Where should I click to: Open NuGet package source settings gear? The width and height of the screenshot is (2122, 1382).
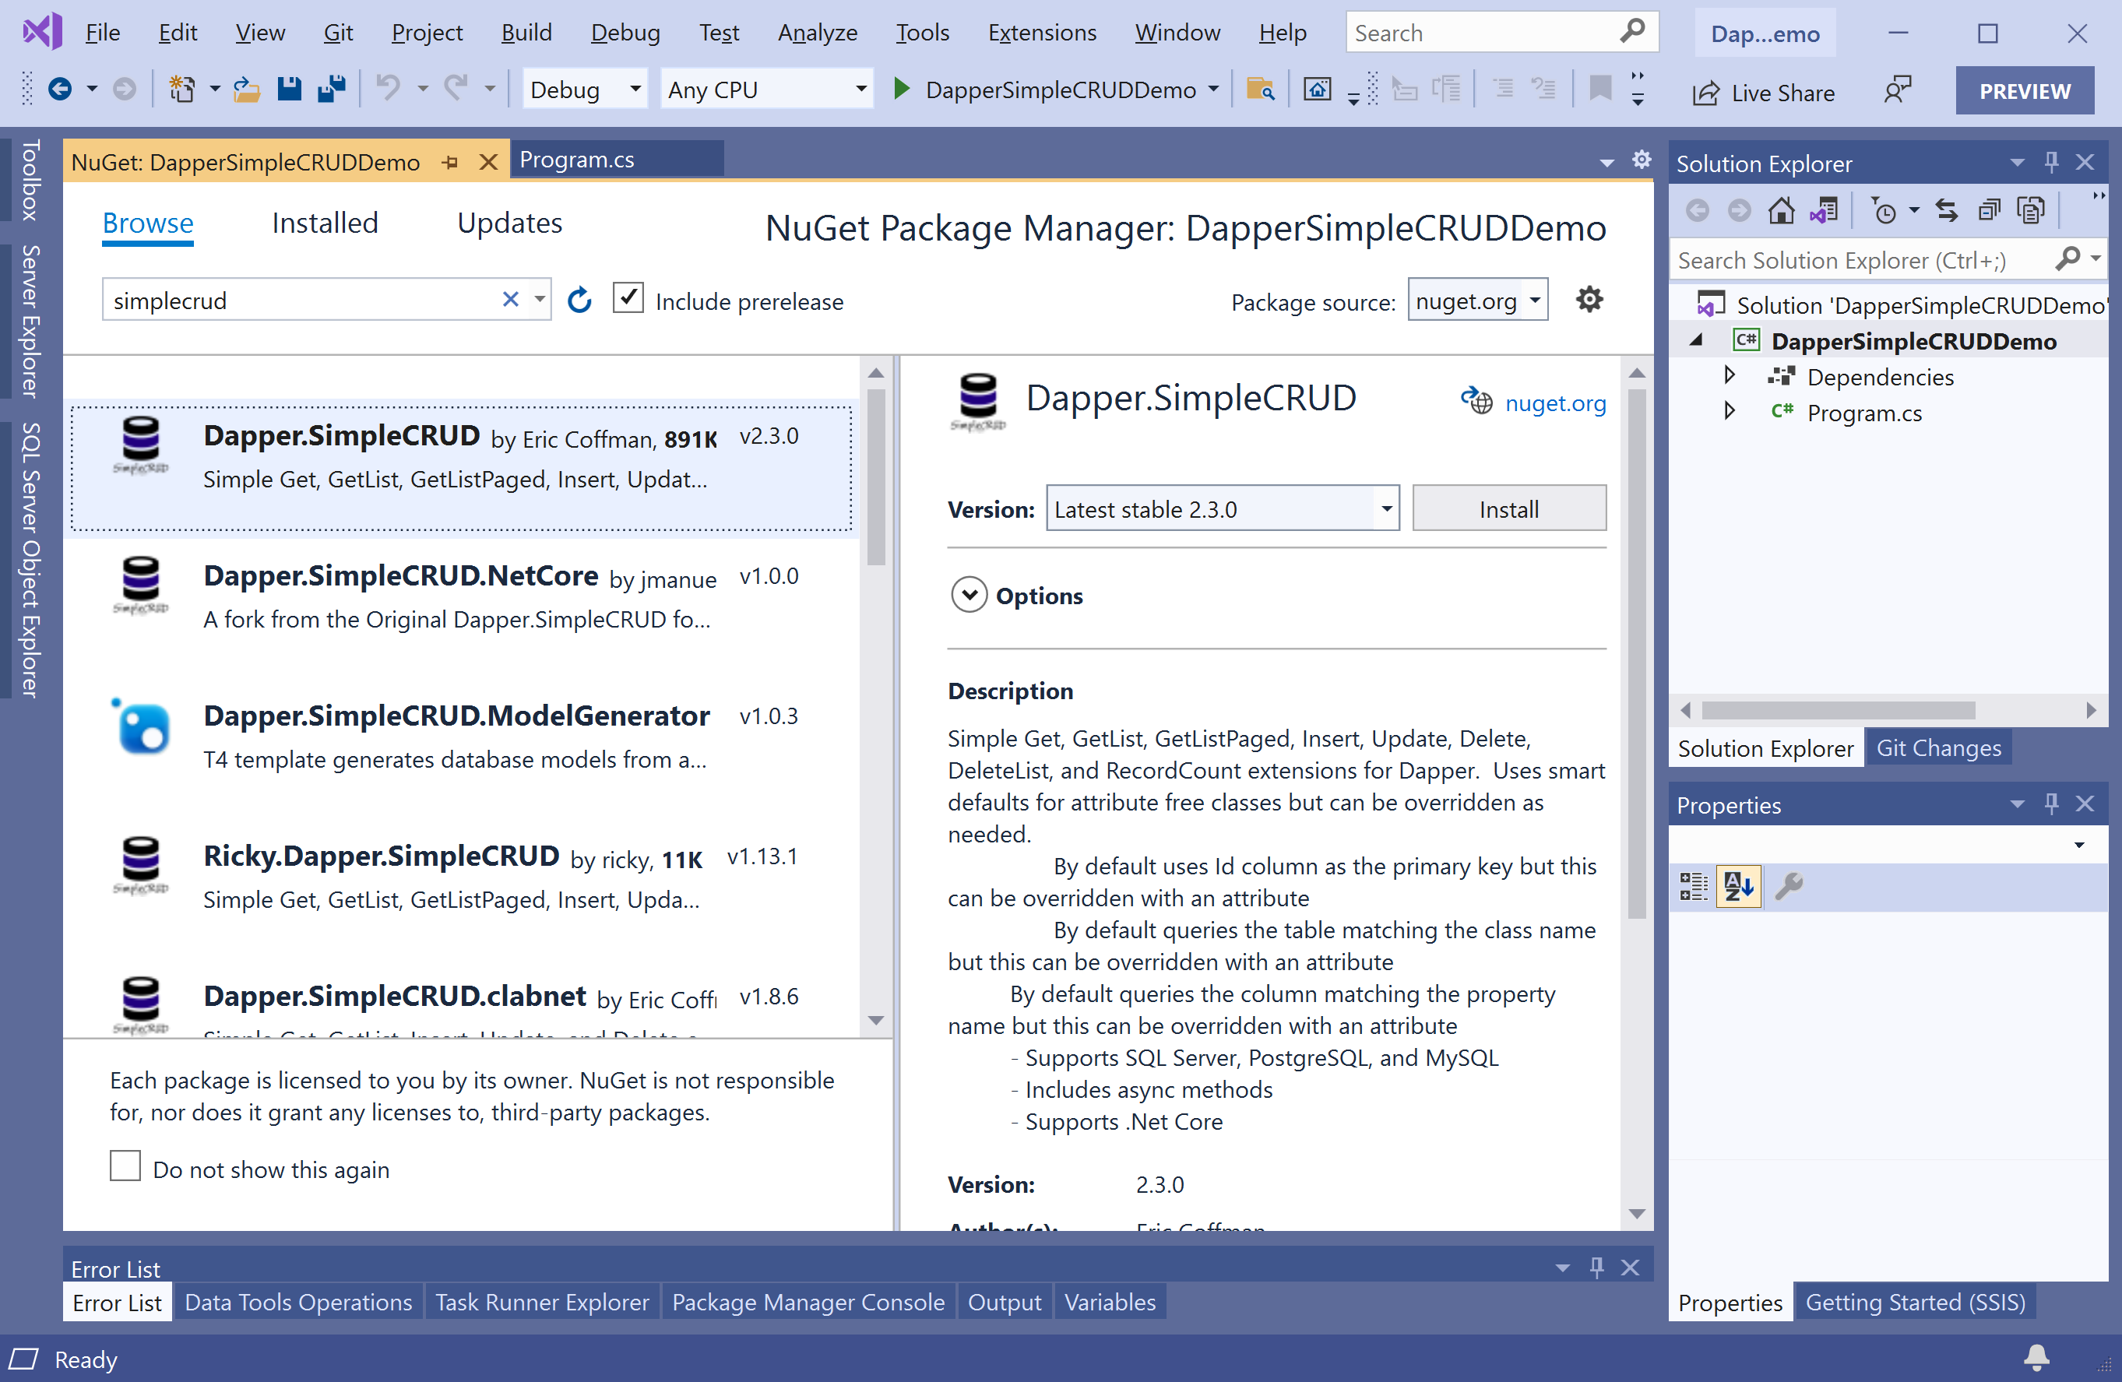pos(1589,300)
